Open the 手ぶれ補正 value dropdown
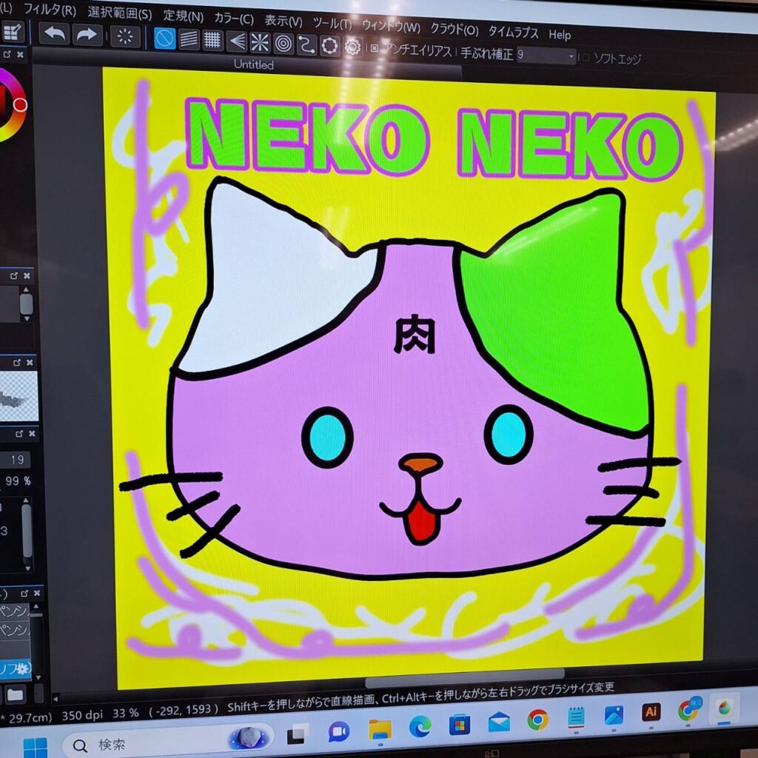This screenshot has height=758, width=758. (x=571, y=56)
